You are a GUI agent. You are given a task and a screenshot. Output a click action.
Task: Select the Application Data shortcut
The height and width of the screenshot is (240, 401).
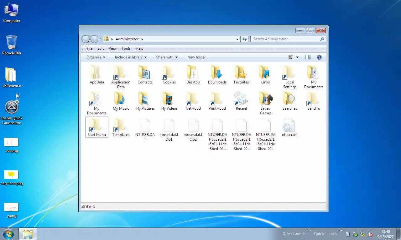tap(121, 77)
